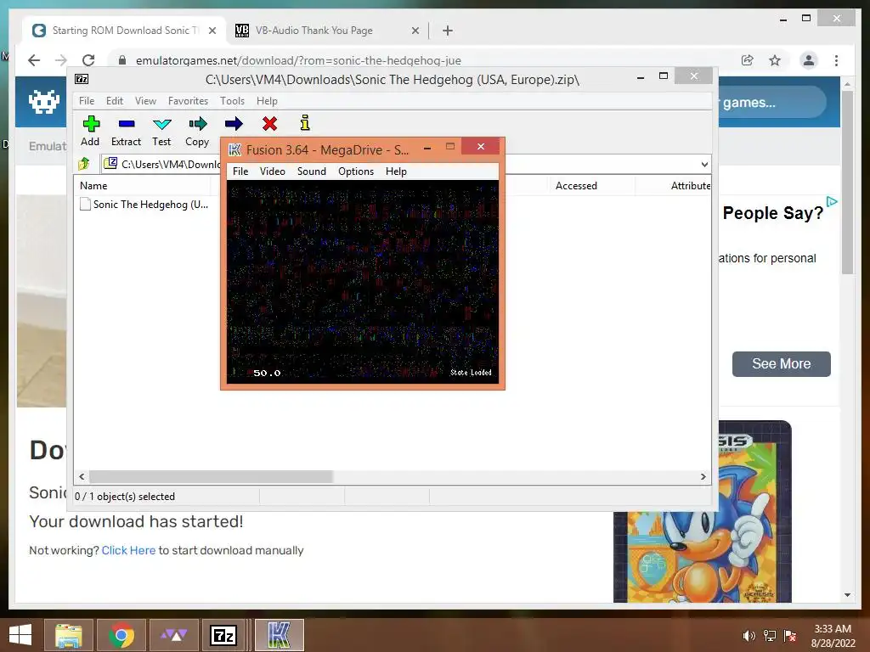This screenshot has height=652, width=870.
Task: Open the File menu in Fusion emulator
Action: pyautogui.click(x=240, y=171)
